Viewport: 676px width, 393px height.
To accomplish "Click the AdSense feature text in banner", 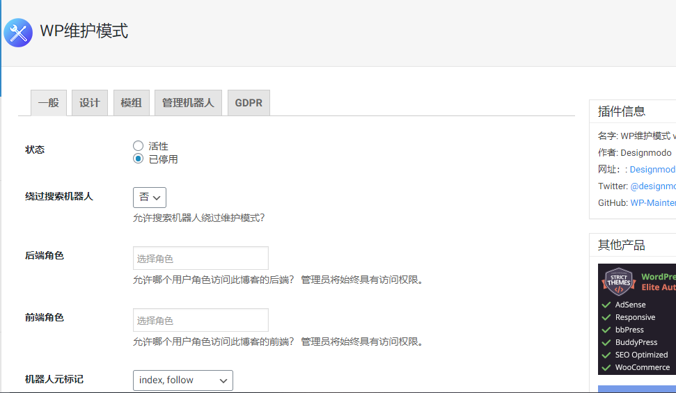I will pos(630,305).
